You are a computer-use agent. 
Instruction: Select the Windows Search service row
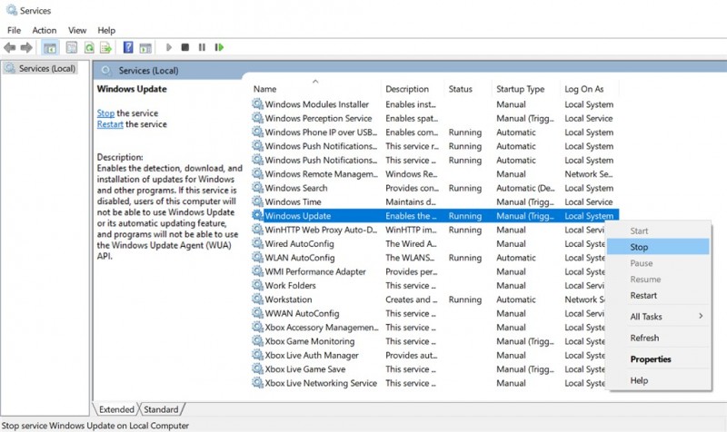coord(296,188)
